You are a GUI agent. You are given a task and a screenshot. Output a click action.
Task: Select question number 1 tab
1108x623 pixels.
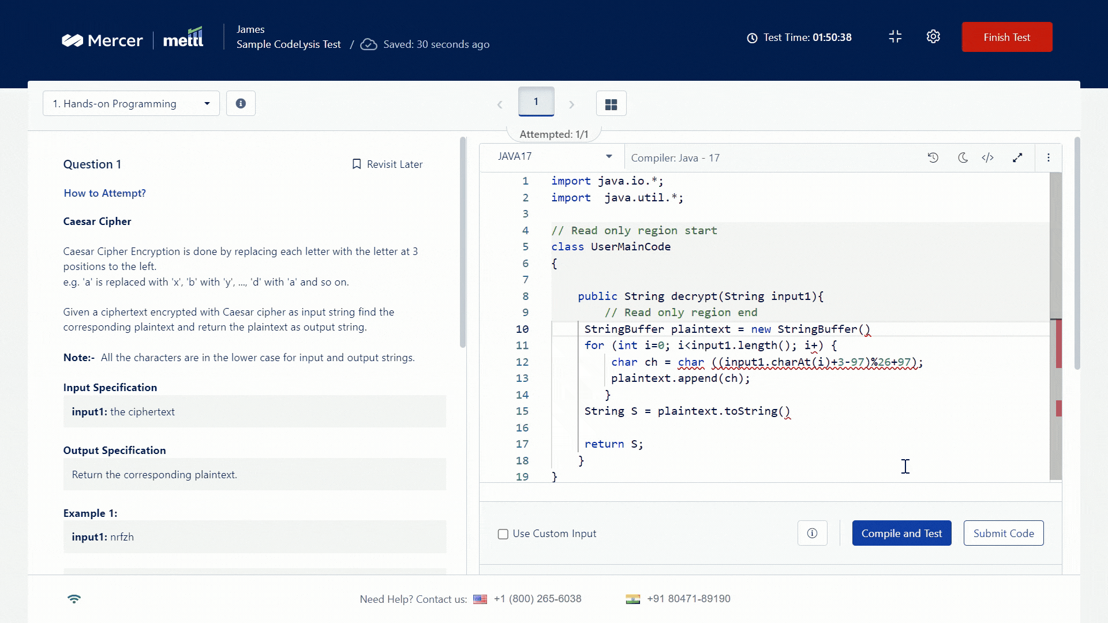pyautogui.click(x=536, y=102)
